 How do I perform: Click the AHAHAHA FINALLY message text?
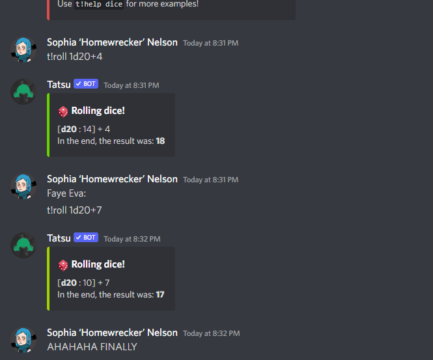click(92, 347)
